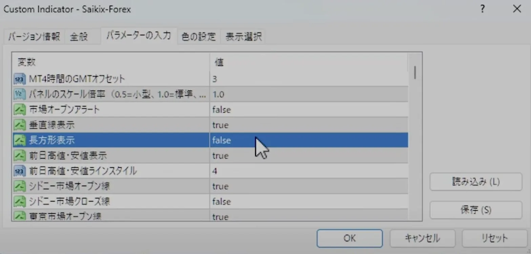This screenshot has width=531, height=254.
Task: Click the boolean icon beside 市場オープンアラート
Action: (x=19, y=110)
